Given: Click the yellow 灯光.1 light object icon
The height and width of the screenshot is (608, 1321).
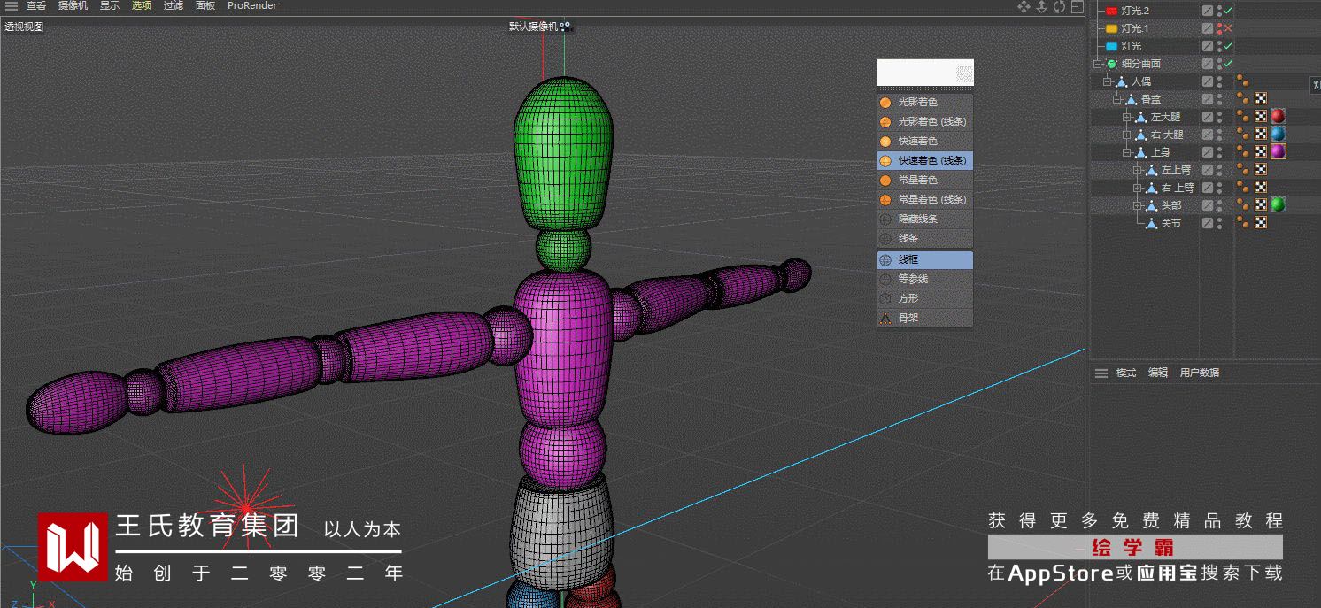Looking at the screenshot, I should click(x=1112, y=28).
